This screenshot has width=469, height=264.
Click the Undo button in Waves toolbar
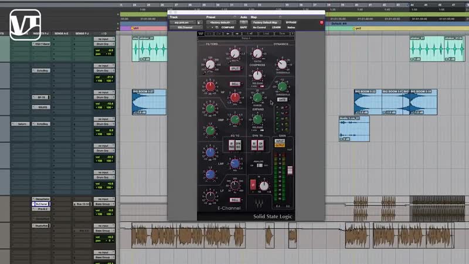(209, 33)
